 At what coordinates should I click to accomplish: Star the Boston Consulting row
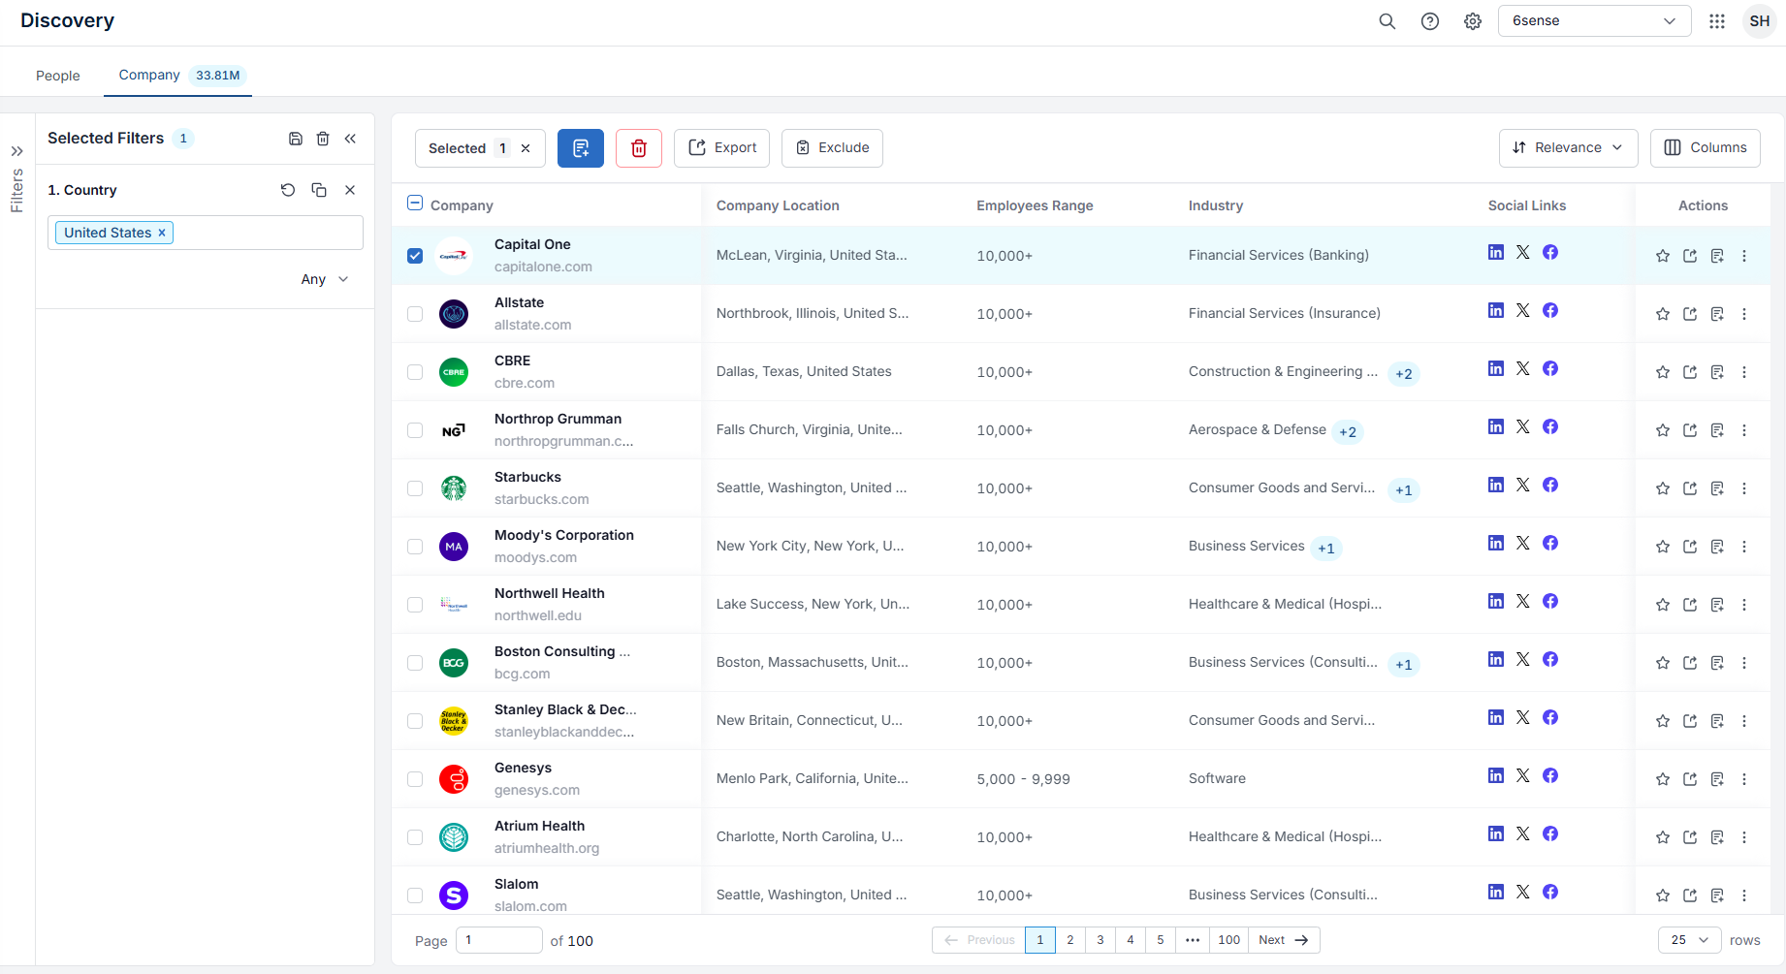click(x=1663, y=663)
